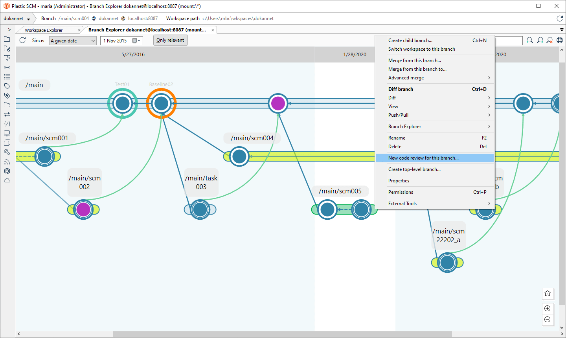Open the Workspace Explorer folder icon

[x=7, y=39]
